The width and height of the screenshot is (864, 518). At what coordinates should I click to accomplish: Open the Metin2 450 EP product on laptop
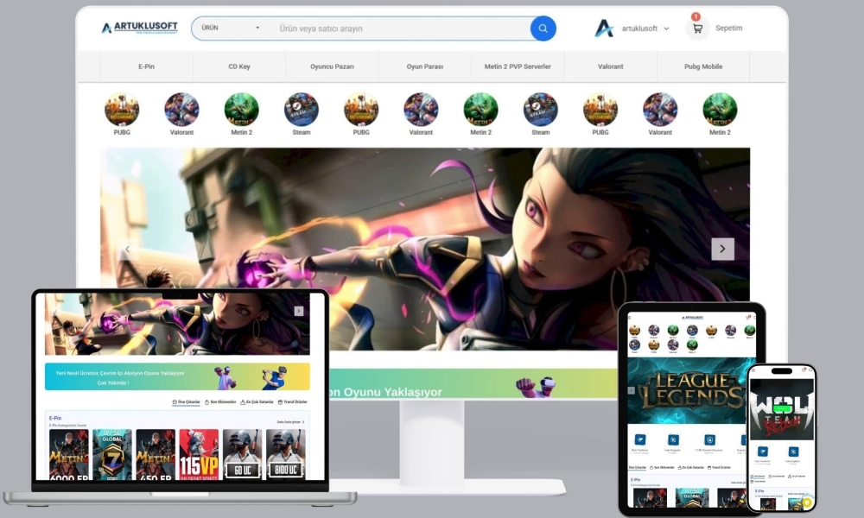pos(156,455)
